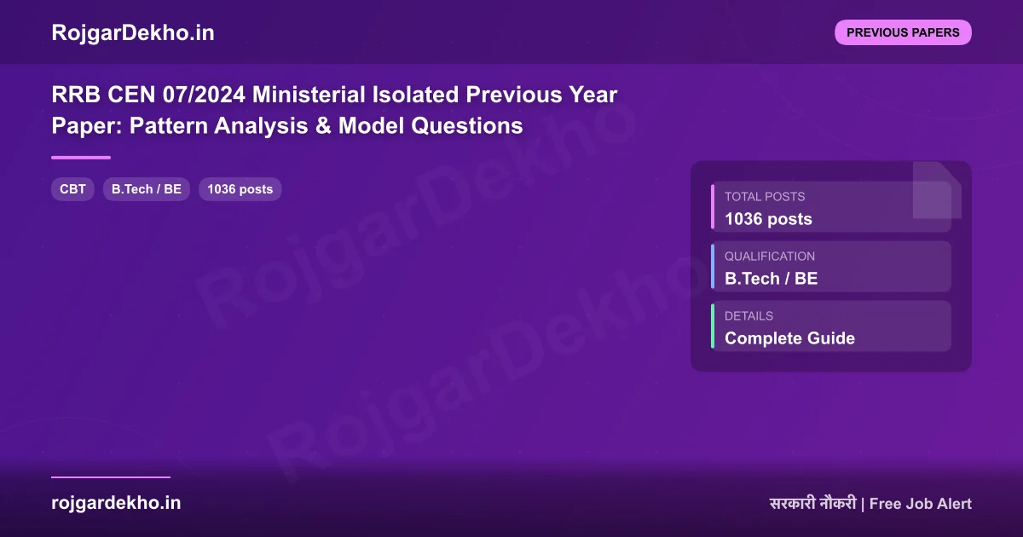The width and height of the screenshot is (1023, 537).
Task: Click the RRB CEN 07/2024 article title
Action: 334,110
